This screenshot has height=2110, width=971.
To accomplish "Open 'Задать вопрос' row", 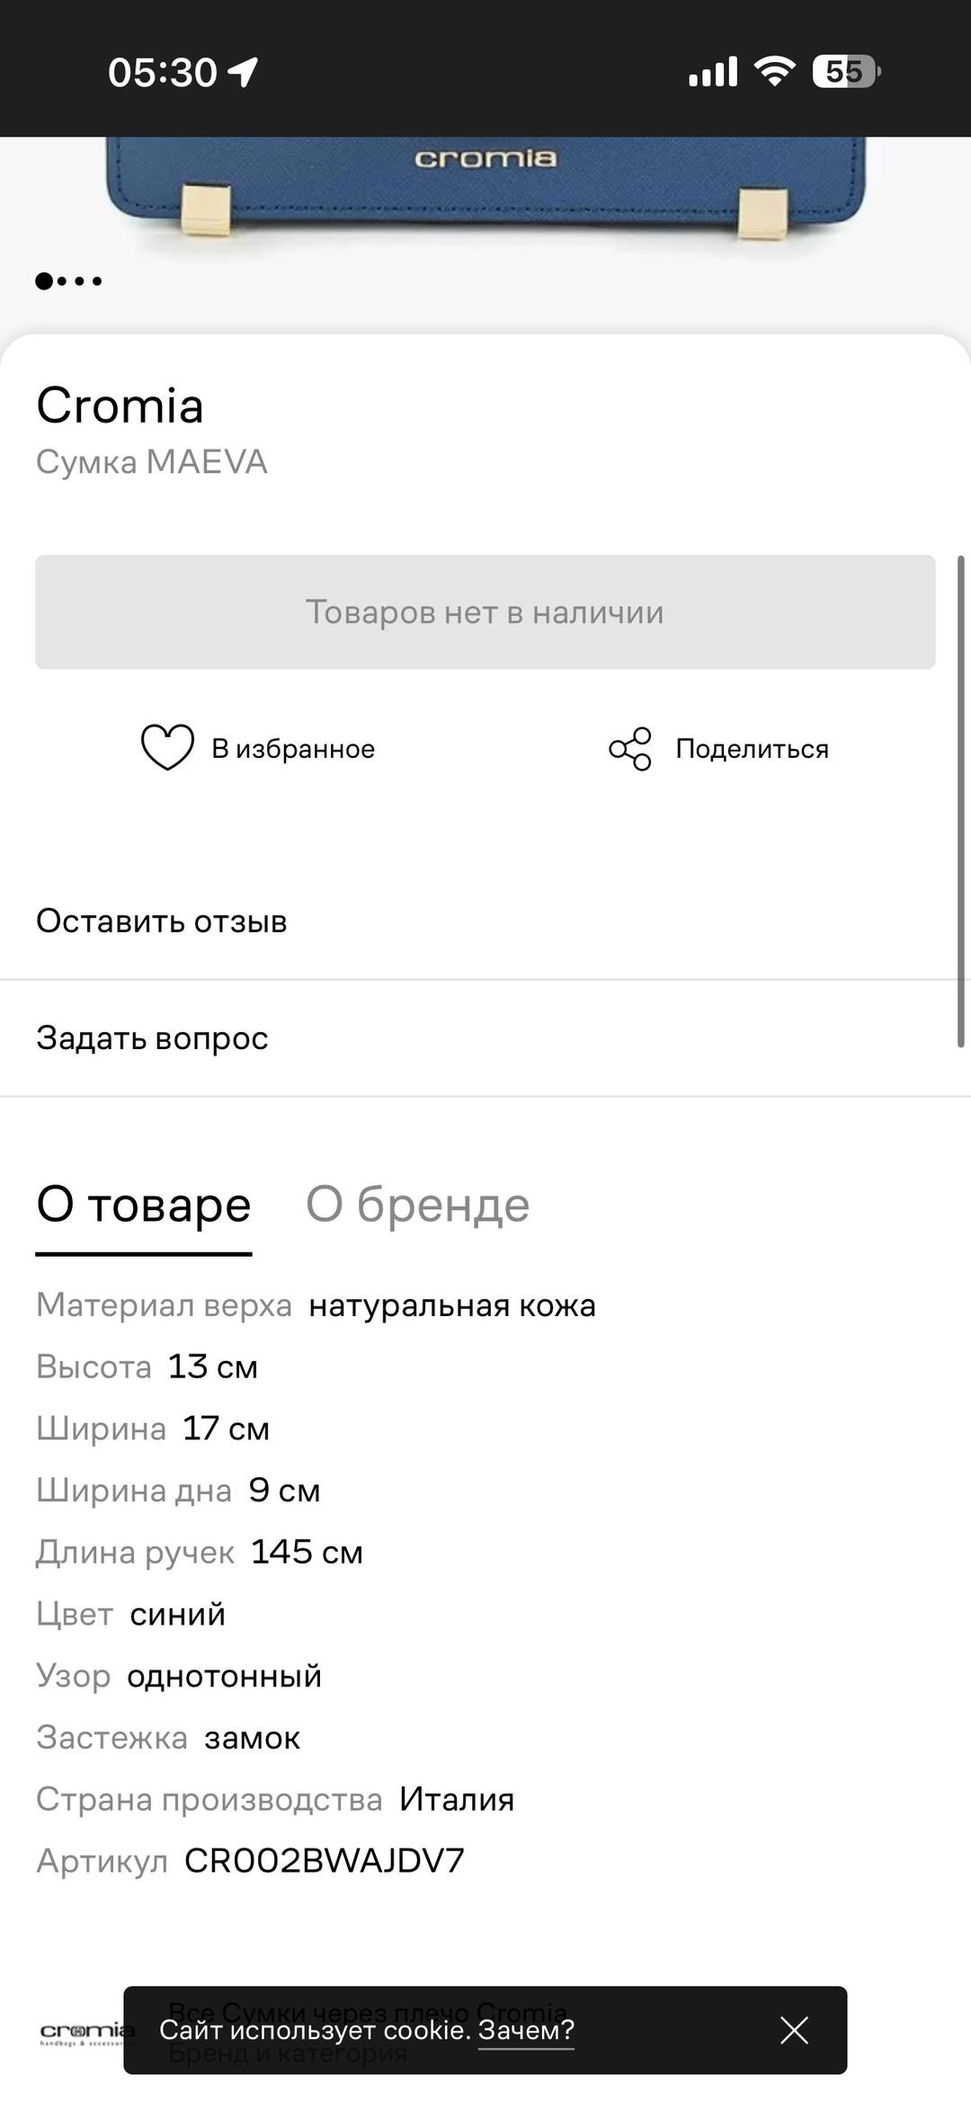I will pos(485,1038).
